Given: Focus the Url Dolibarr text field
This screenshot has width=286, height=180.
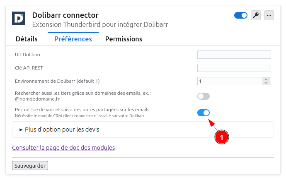Looking at the screenshot, I should [234, 55].
